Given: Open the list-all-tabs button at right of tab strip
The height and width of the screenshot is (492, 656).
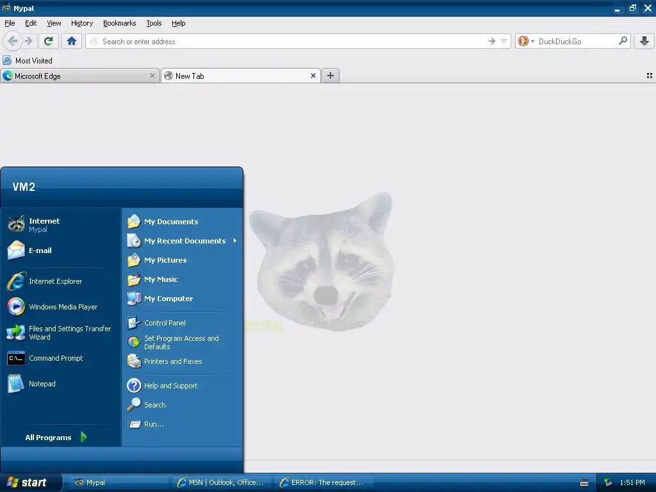Looking at the screenshot, I should [x=650, y=76].
